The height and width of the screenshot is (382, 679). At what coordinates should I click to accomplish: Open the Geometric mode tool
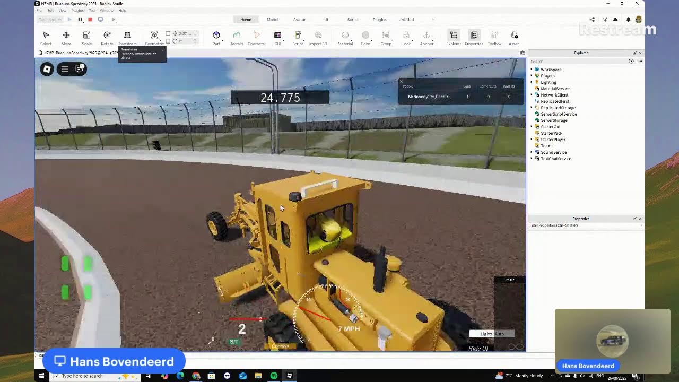154,37
